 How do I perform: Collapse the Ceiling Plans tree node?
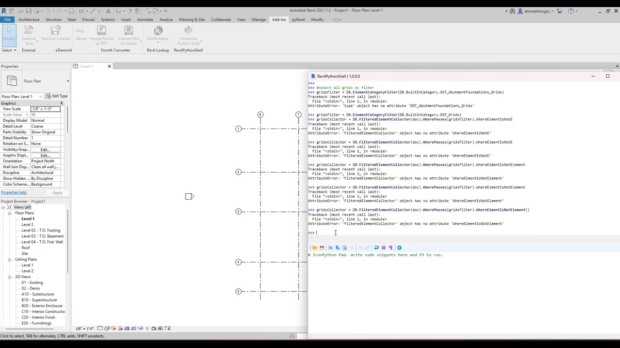click(9, 260)
